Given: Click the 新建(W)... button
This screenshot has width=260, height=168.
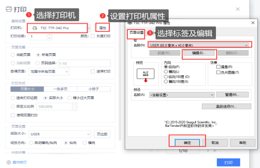Looking at the screenshot, I should click(x=165, y=53).
